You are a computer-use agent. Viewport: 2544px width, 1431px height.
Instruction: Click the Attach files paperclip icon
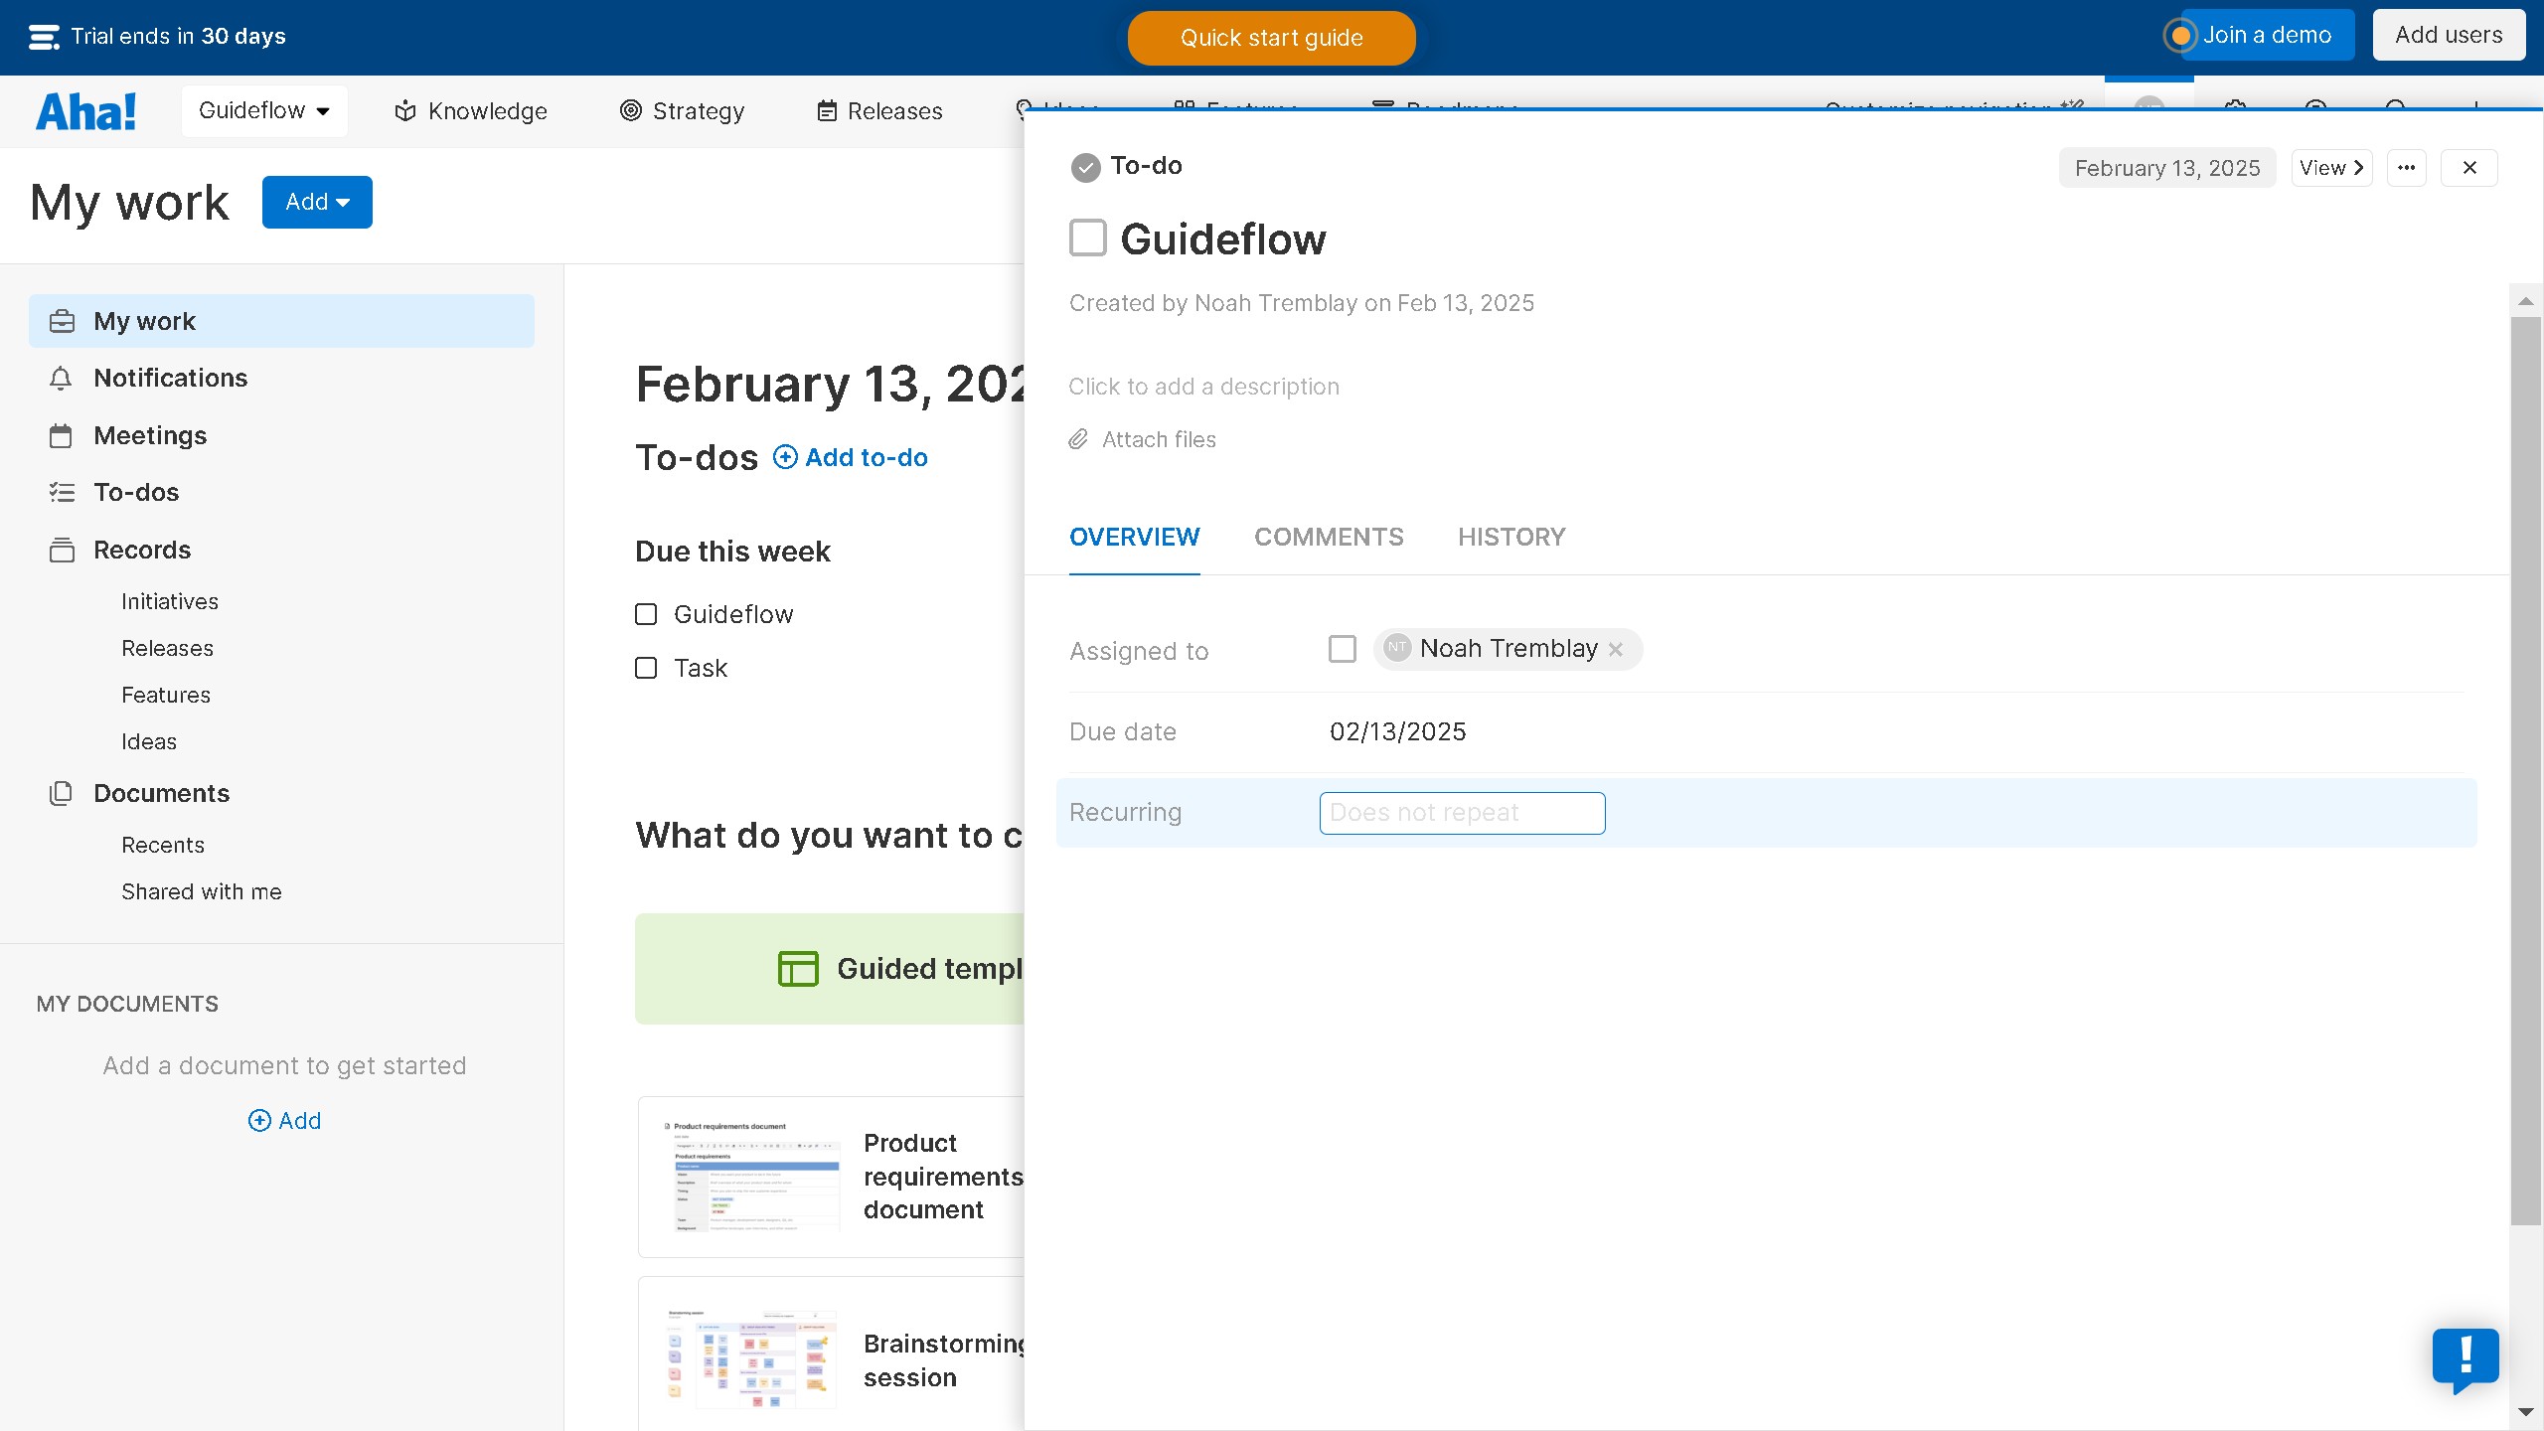tap(1078, 439)
